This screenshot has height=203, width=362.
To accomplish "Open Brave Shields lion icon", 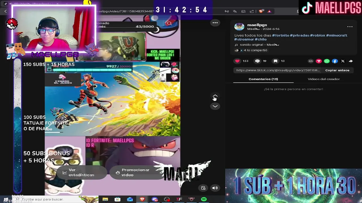I will pos(261,11).
